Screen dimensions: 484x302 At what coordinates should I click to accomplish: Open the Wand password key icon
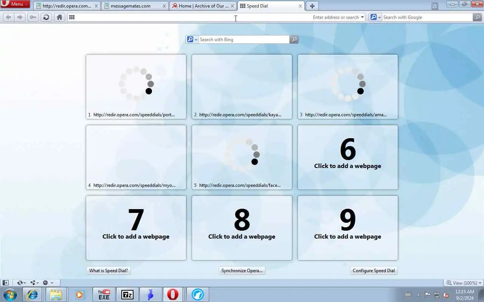click(x=33, y=17)
